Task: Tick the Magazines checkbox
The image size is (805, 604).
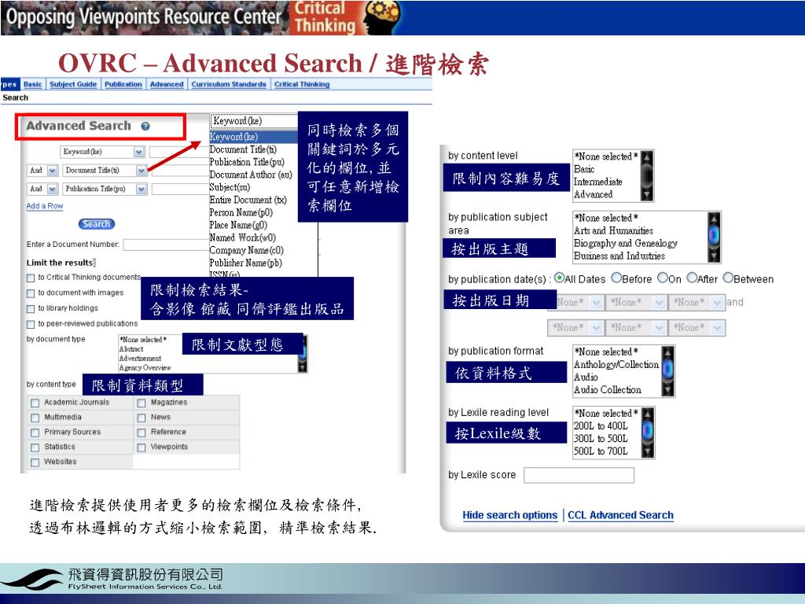Action: pos(142,403)
